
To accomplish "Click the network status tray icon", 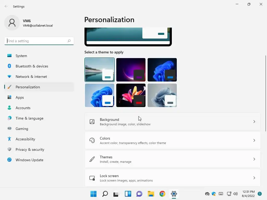I will pyautogui.click(x=229, y=194).
